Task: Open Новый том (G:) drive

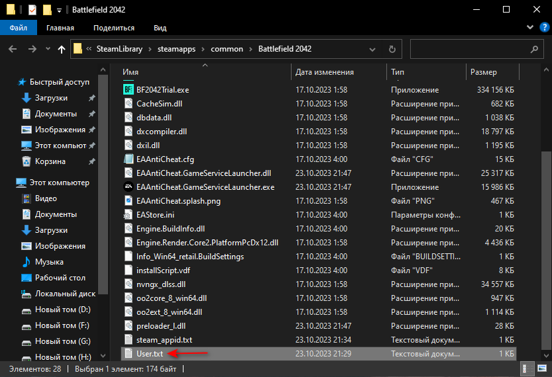Action: (x=63, y=341)
